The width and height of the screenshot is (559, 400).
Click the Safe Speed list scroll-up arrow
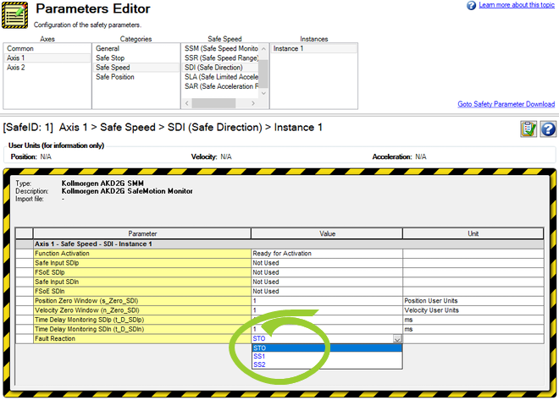263,48
